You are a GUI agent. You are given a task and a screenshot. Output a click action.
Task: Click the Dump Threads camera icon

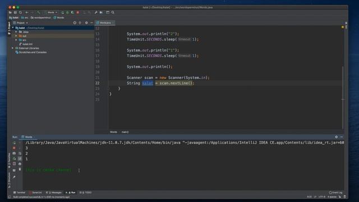pyautogui.click(x=14, y=153)
